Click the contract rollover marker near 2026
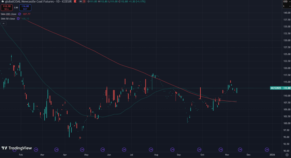Viewport: 291px width, 158px height. [x=267, y=149]
